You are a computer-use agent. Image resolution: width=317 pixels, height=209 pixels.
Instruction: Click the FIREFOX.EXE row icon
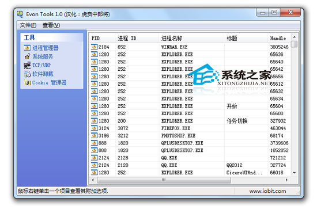point(94,128)
